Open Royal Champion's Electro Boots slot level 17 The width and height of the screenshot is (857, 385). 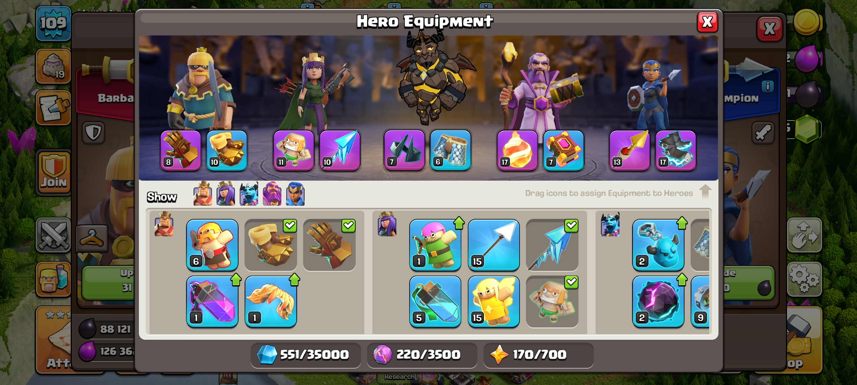pyautogui.click(x=676, y=150)
